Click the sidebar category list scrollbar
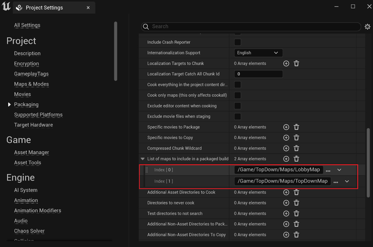Image resolution: width=373 pixels, height=247 pixels. [x=116, y=51]
